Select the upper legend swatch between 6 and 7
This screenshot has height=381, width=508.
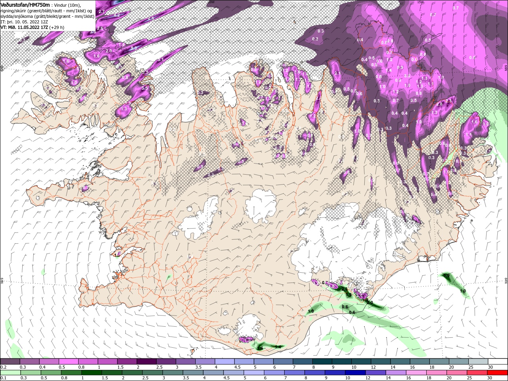click(x=283, y=362)
